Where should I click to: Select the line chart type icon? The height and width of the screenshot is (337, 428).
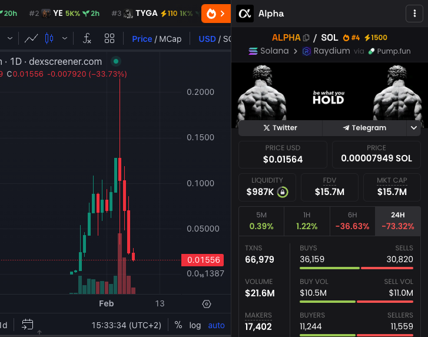click(x=31, y=38)
